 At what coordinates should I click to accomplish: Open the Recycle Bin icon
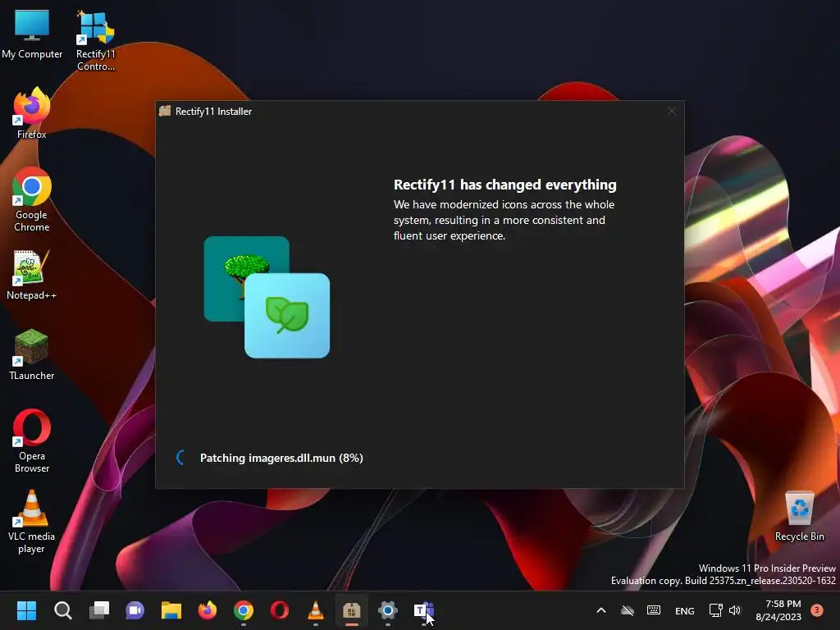coord(799,515)
